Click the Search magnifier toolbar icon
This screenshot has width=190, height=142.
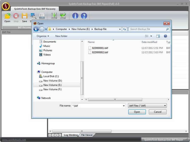tap(33, 16)
